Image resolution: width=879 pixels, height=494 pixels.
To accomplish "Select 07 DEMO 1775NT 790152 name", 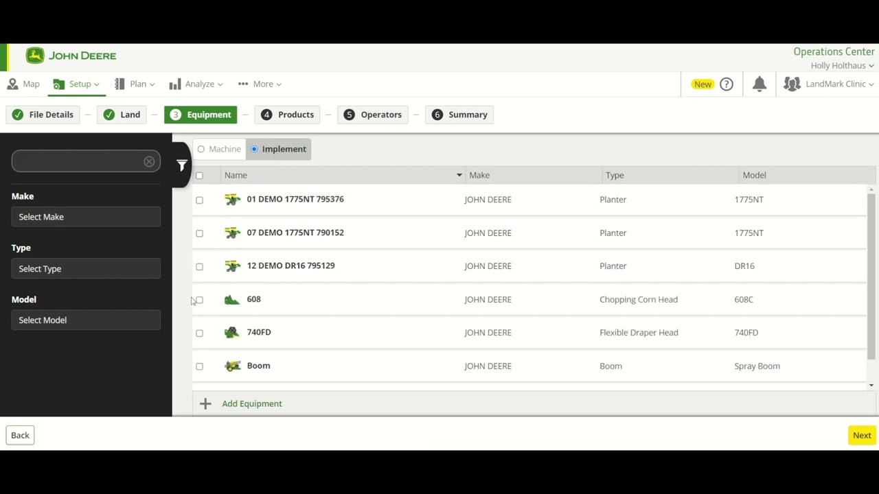I will tap(295, 233).
